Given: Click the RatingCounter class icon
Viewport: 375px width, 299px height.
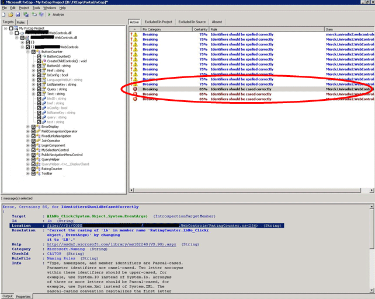Looking at the screenshot, I should (39, 169).
